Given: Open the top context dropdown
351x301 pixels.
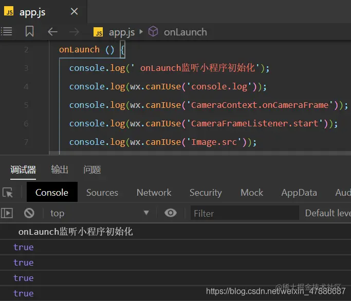Looking at the screenshot, I should point(100,213).
